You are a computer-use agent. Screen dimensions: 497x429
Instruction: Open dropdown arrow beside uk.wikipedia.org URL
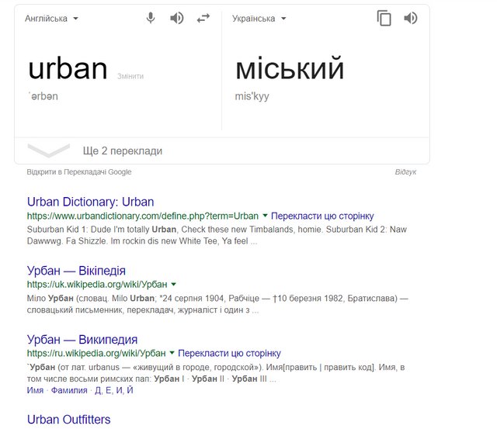173,285
